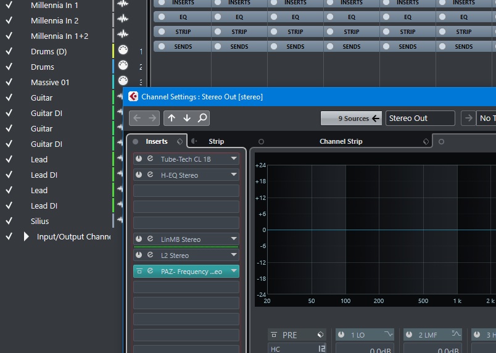
Task: Enable or disable the 1 LO EQ band
Action: [x=341, y=334]
